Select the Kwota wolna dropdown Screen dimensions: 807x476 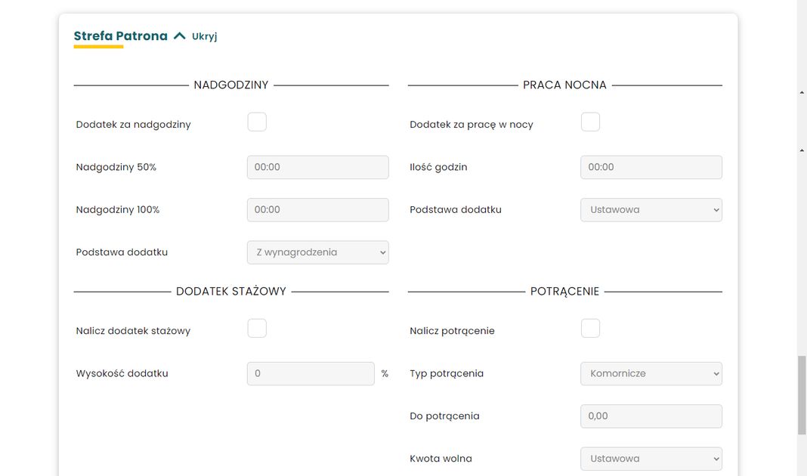(x=651, y=459)
